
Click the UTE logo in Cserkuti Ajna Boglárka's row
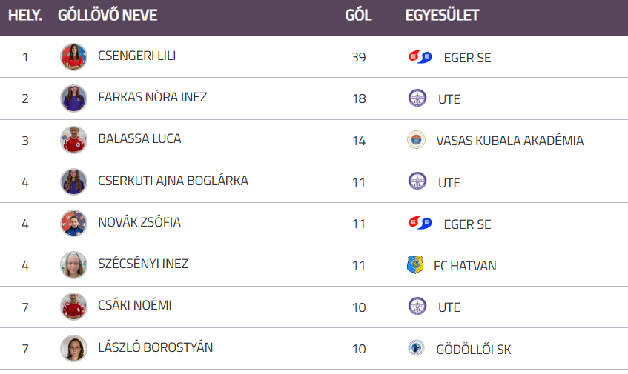[x=417, y=181]
